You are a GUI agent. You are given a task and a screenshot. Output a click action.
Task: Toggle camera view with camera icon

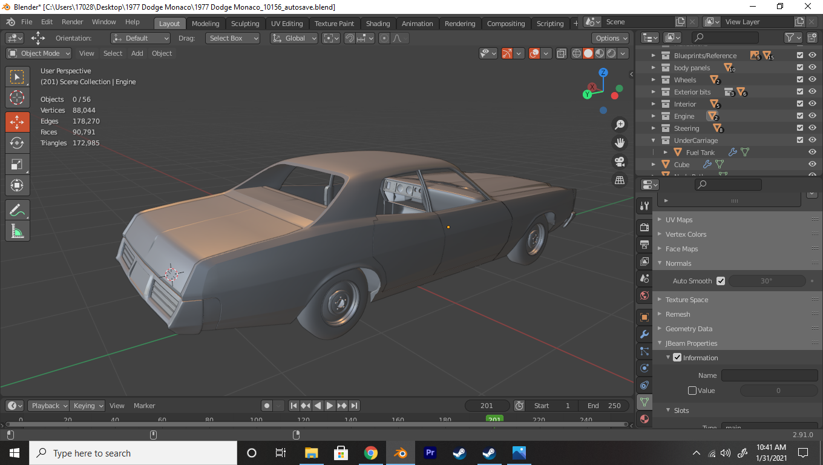620,162
